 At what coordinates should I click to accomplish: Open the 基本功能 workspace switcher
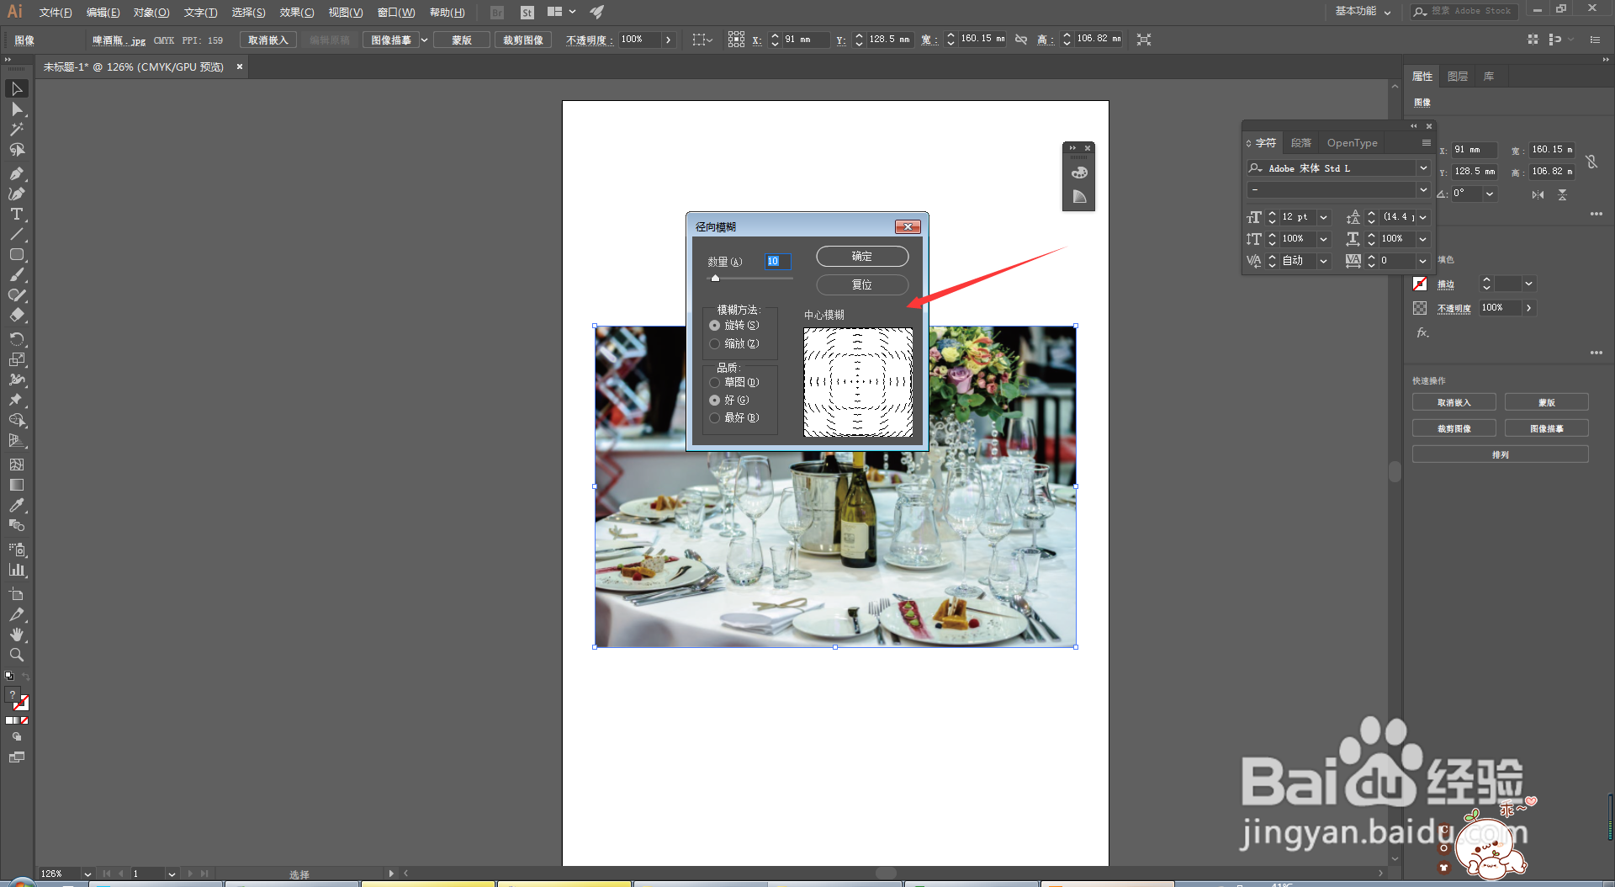click(1363, 12)
